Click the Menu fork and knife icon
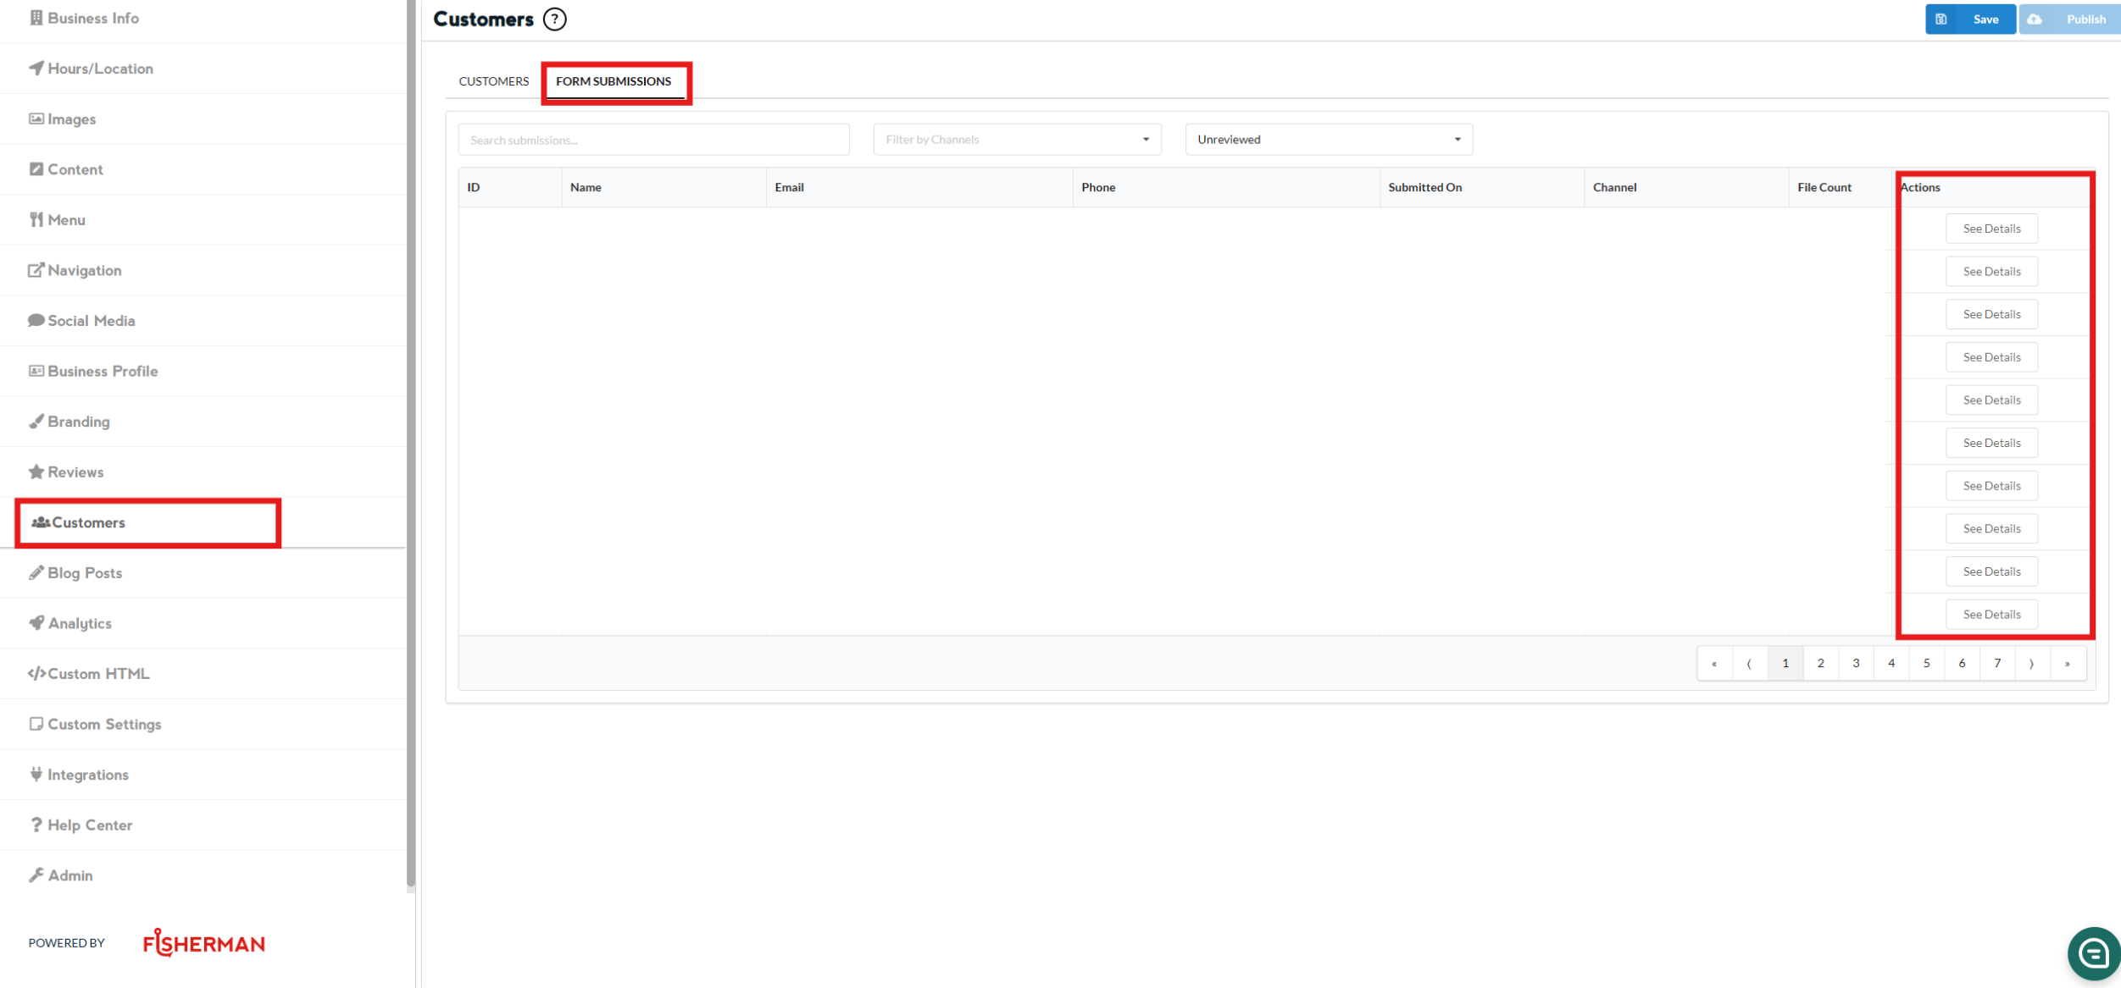Viewport: 2121px width, 988px height. click(36, 220)
